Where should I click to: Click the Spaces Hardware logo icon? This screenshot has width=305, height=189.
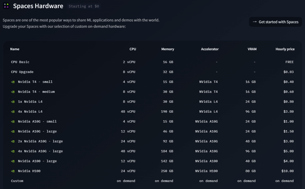6,6
